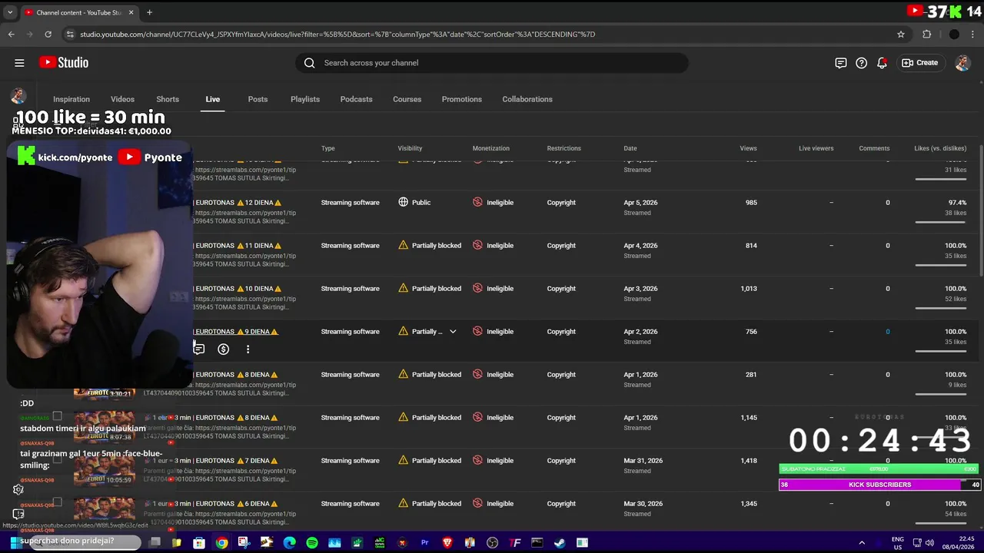Tick the checkbox beside the 6 DIENA video

coord(57,502)
